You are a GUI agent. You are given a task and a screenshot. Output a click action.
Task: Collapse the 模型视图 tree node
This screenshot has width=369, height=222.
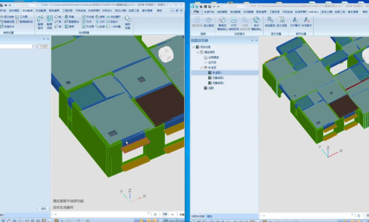point(197,52)
